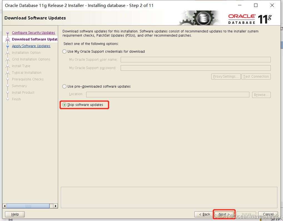The image size is (283, 221).
Task: Click the 'Download Software Updates' page heading
Action: [35, 18]
